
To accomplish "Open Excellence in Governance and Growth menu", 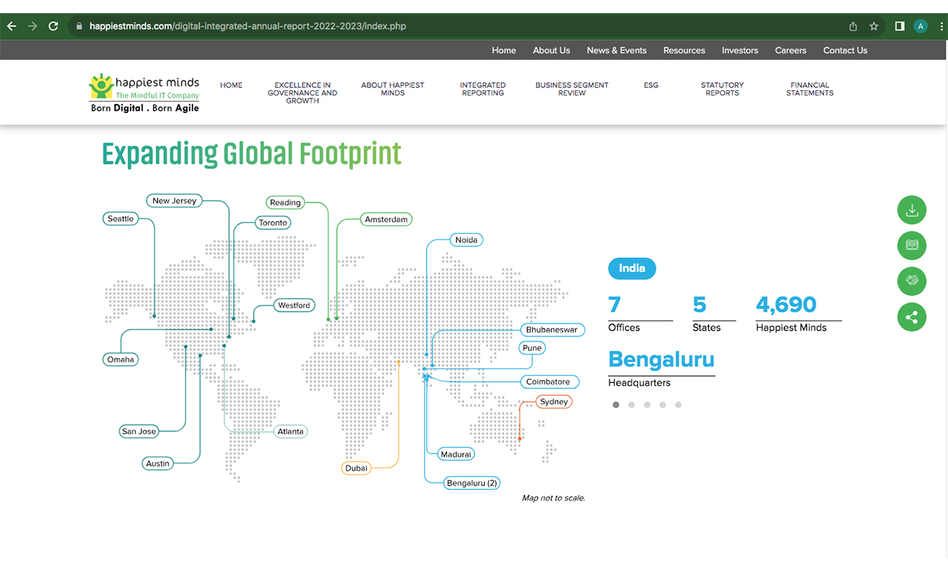I will (303, 93).
